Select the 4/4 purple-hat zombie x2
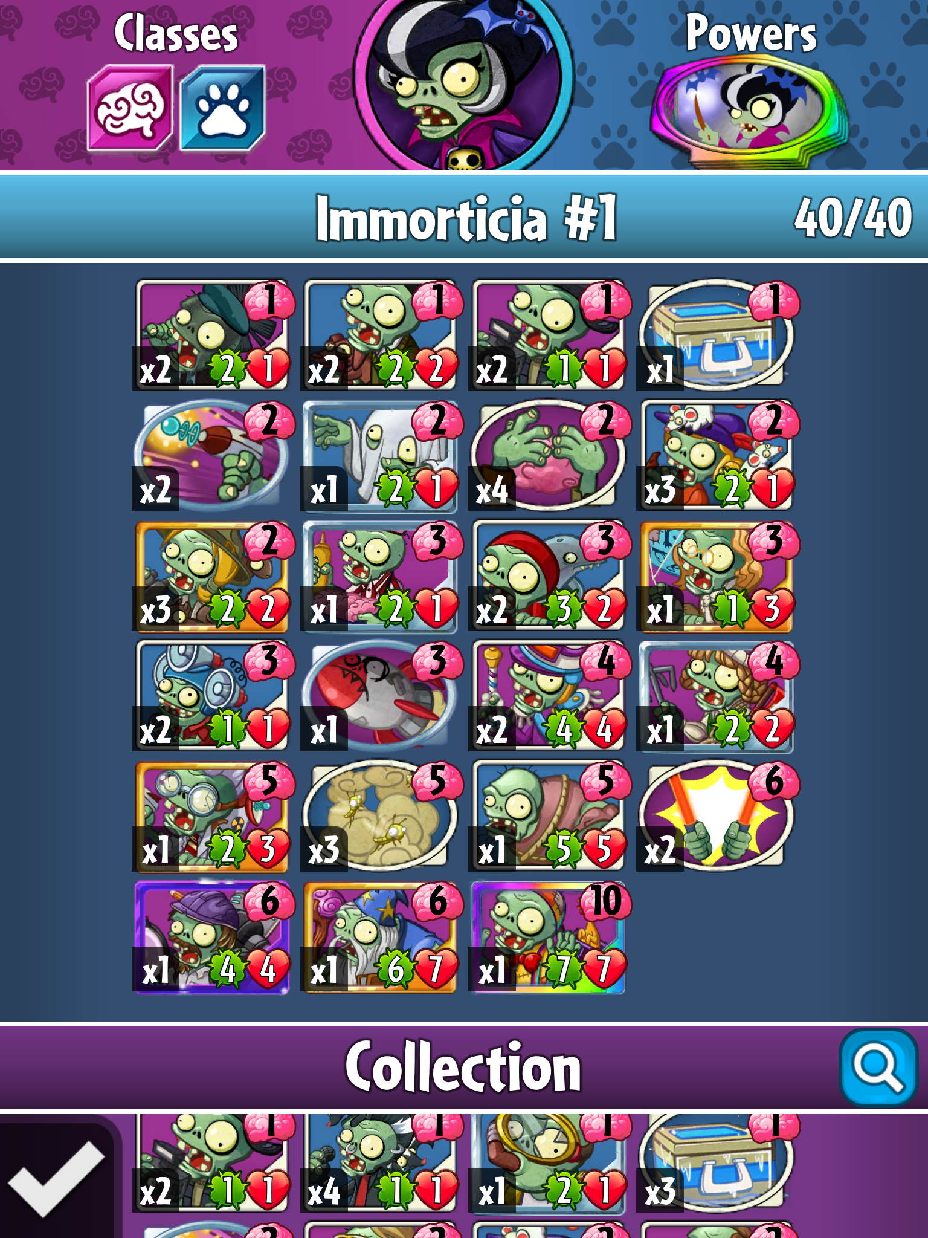 (x=549, y=696)
